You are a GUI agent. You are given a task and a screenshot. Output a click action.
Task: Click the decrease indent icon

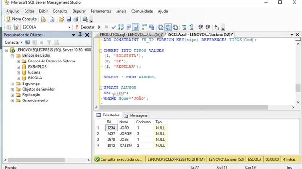point(201,27)
